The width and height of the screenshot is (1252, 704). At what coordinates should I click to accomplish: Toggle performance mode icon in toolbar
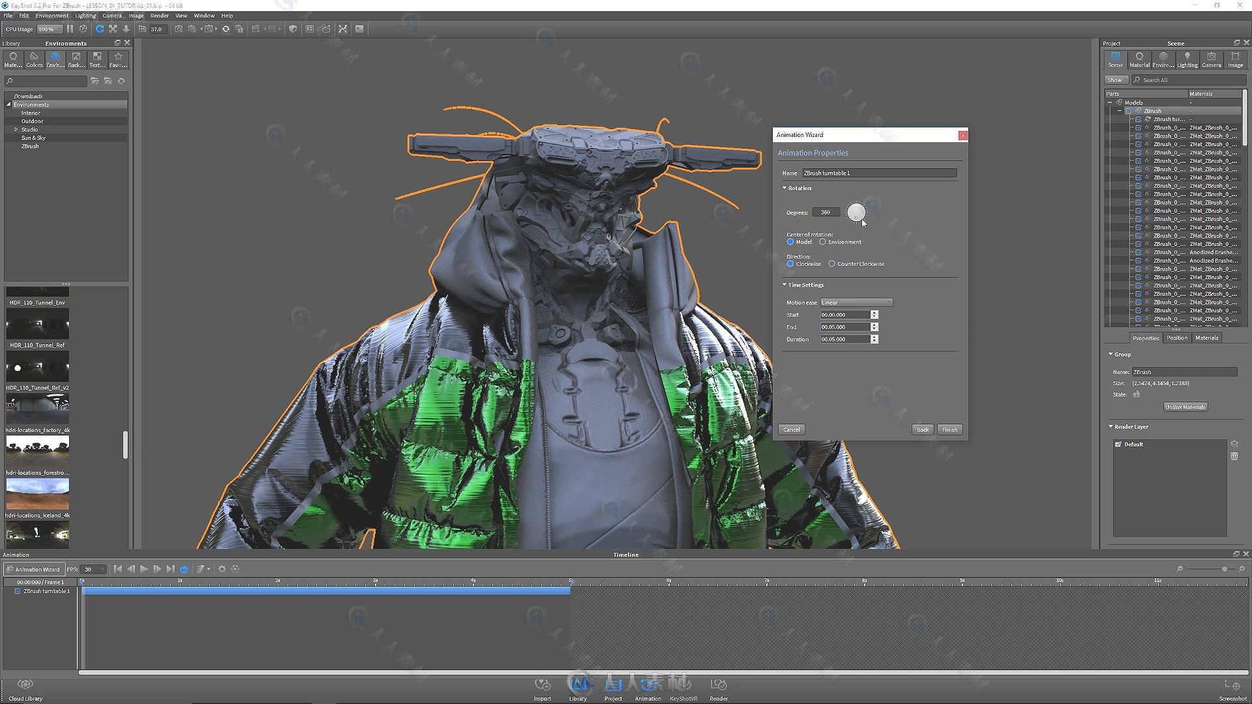coord(83,29)
